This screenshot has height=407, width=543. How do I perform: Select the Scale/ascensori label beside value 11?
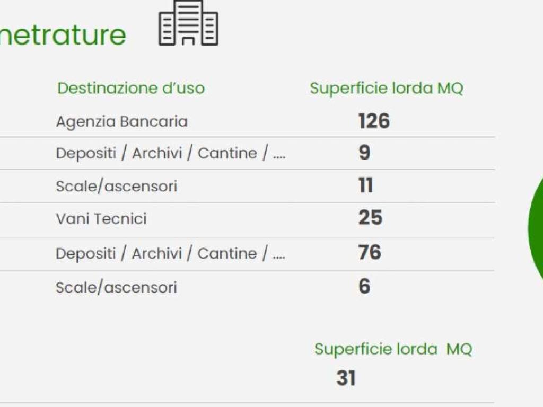117,187
